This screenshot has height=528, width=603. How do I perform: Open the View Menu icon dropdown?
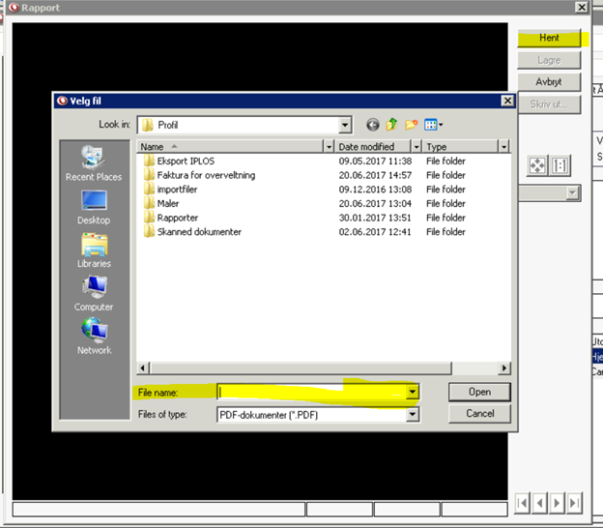click(x=433, y=125)
